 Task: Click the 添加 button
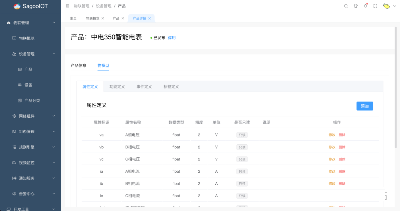365,106
